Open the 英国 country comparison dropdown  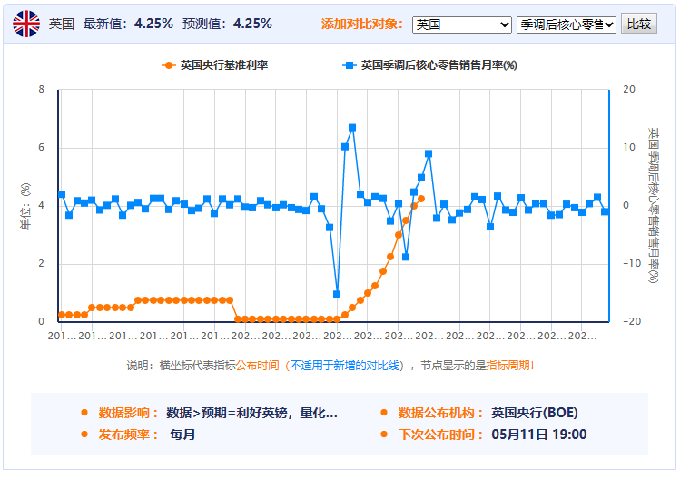(462, 24)
